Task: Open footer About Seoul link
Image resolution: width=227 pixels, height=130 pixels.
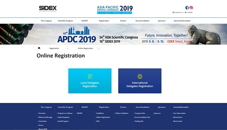Action: tap(178, 121)
